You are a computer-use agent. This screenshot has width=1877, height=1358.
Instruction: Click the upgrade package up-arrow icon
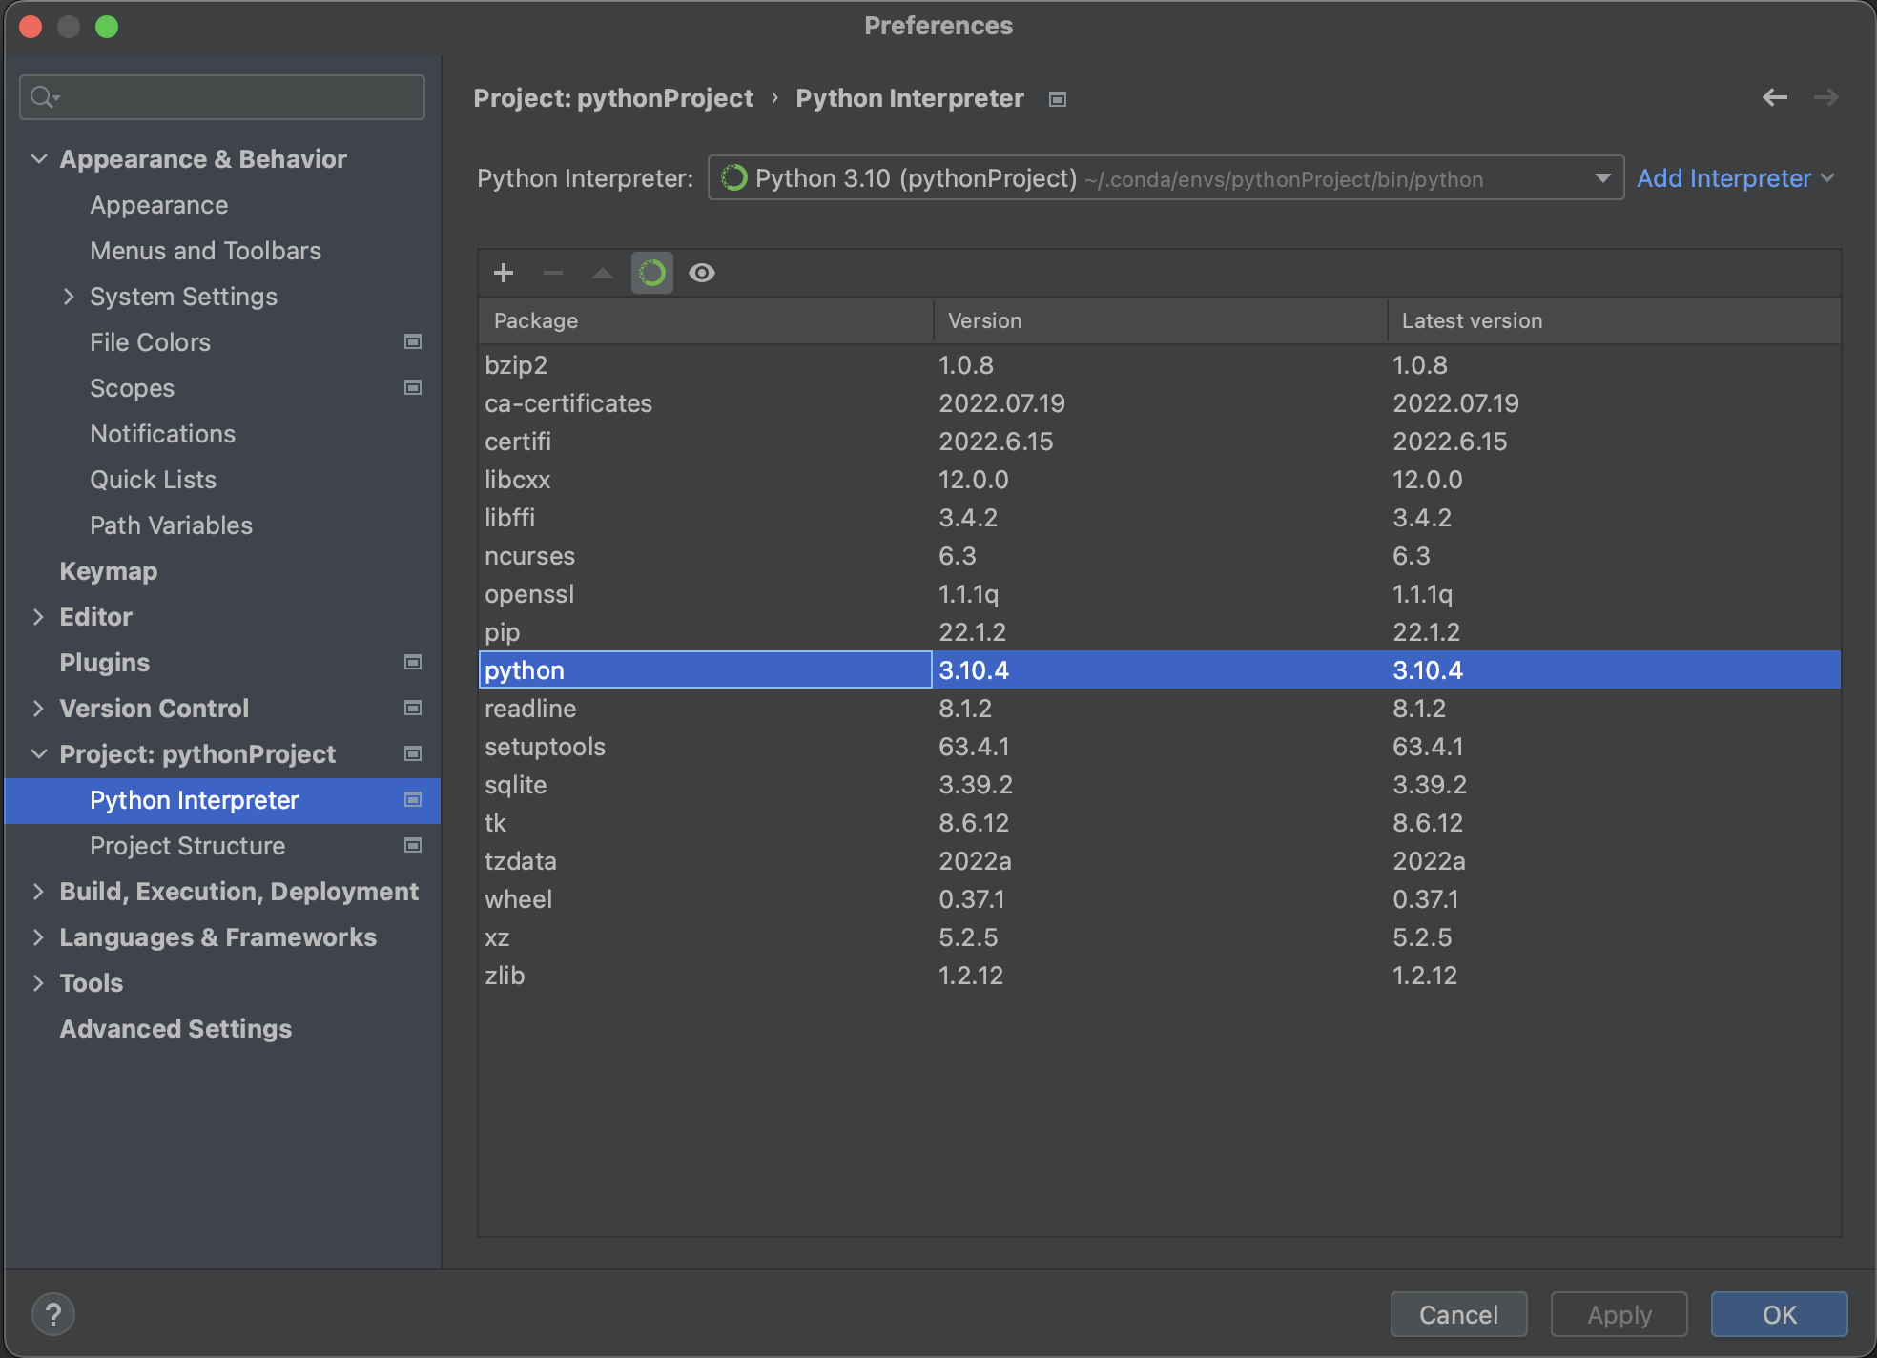[x=602, y=273]
